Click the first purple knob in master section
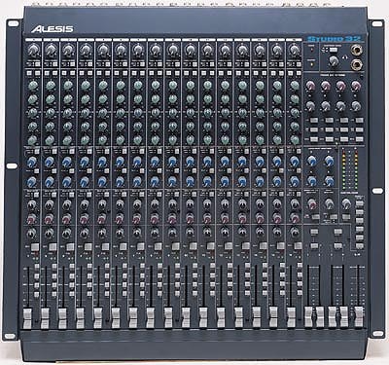The height and width of the screenshot is (365, 389). (x=310, y=86)
